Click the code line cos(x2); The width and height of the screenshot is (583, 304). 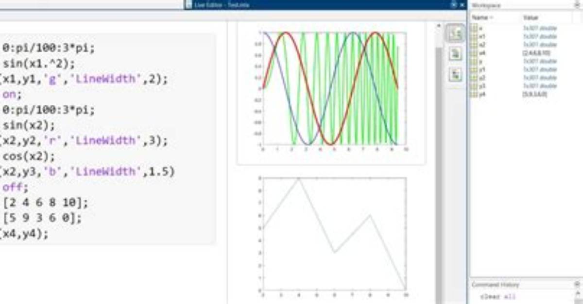29,156
